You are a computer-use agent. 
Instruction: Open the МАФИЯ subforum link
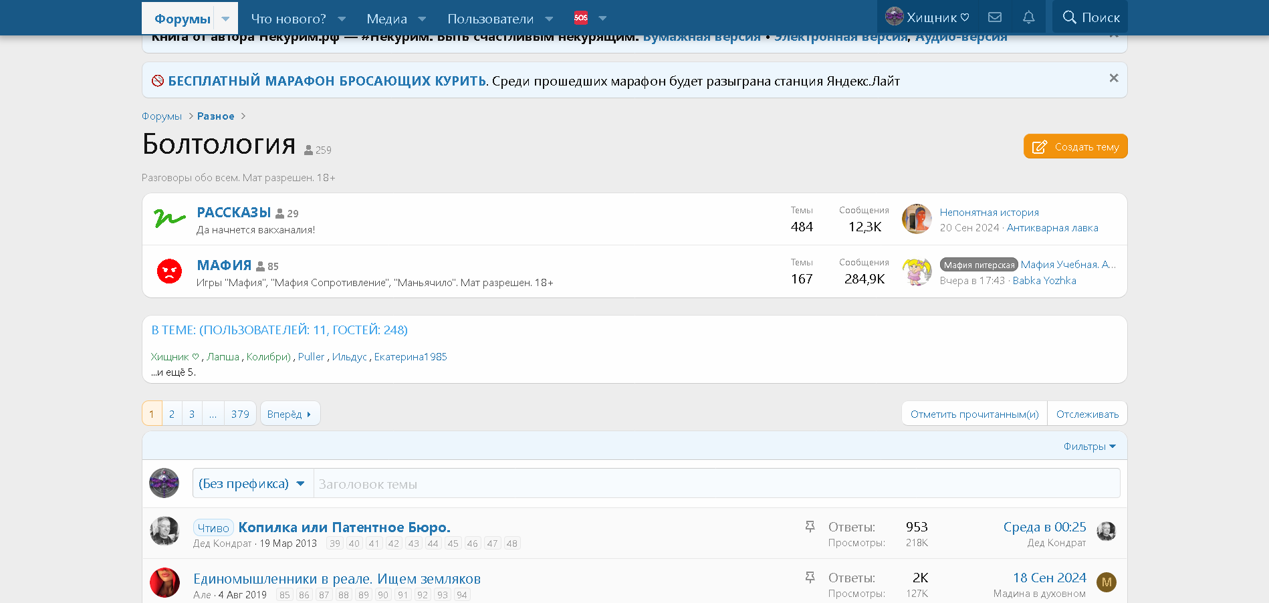tap(224, 265)
